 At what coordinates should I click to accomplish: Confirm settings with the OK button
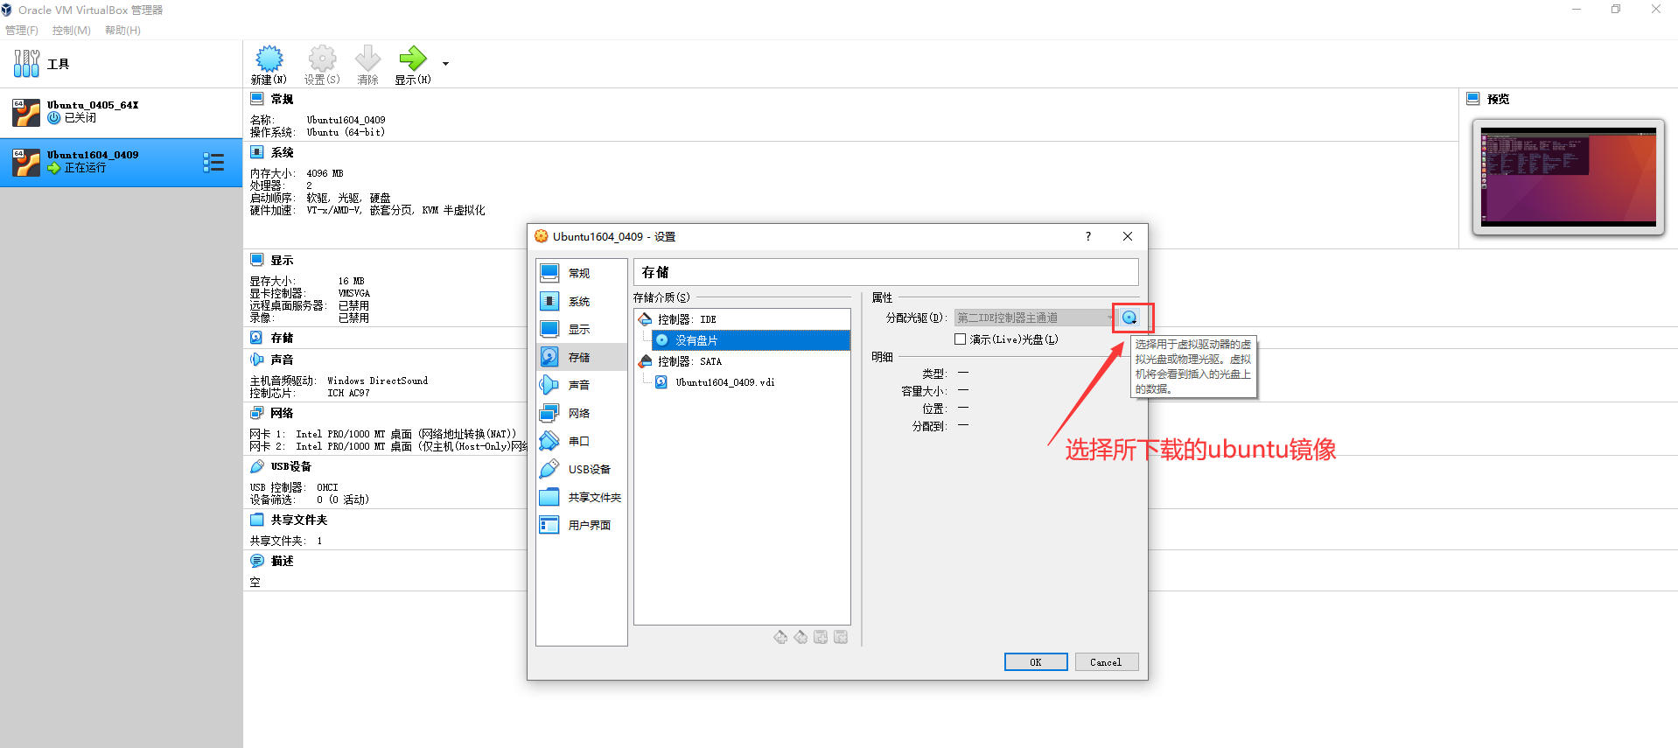(x=1036, y=662)
